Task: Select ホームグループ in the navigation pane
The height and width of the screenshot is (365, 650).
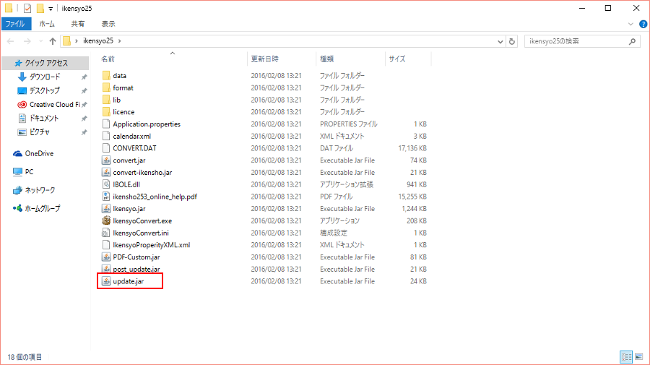Action: pyautogui.click(x=42, y=208)
